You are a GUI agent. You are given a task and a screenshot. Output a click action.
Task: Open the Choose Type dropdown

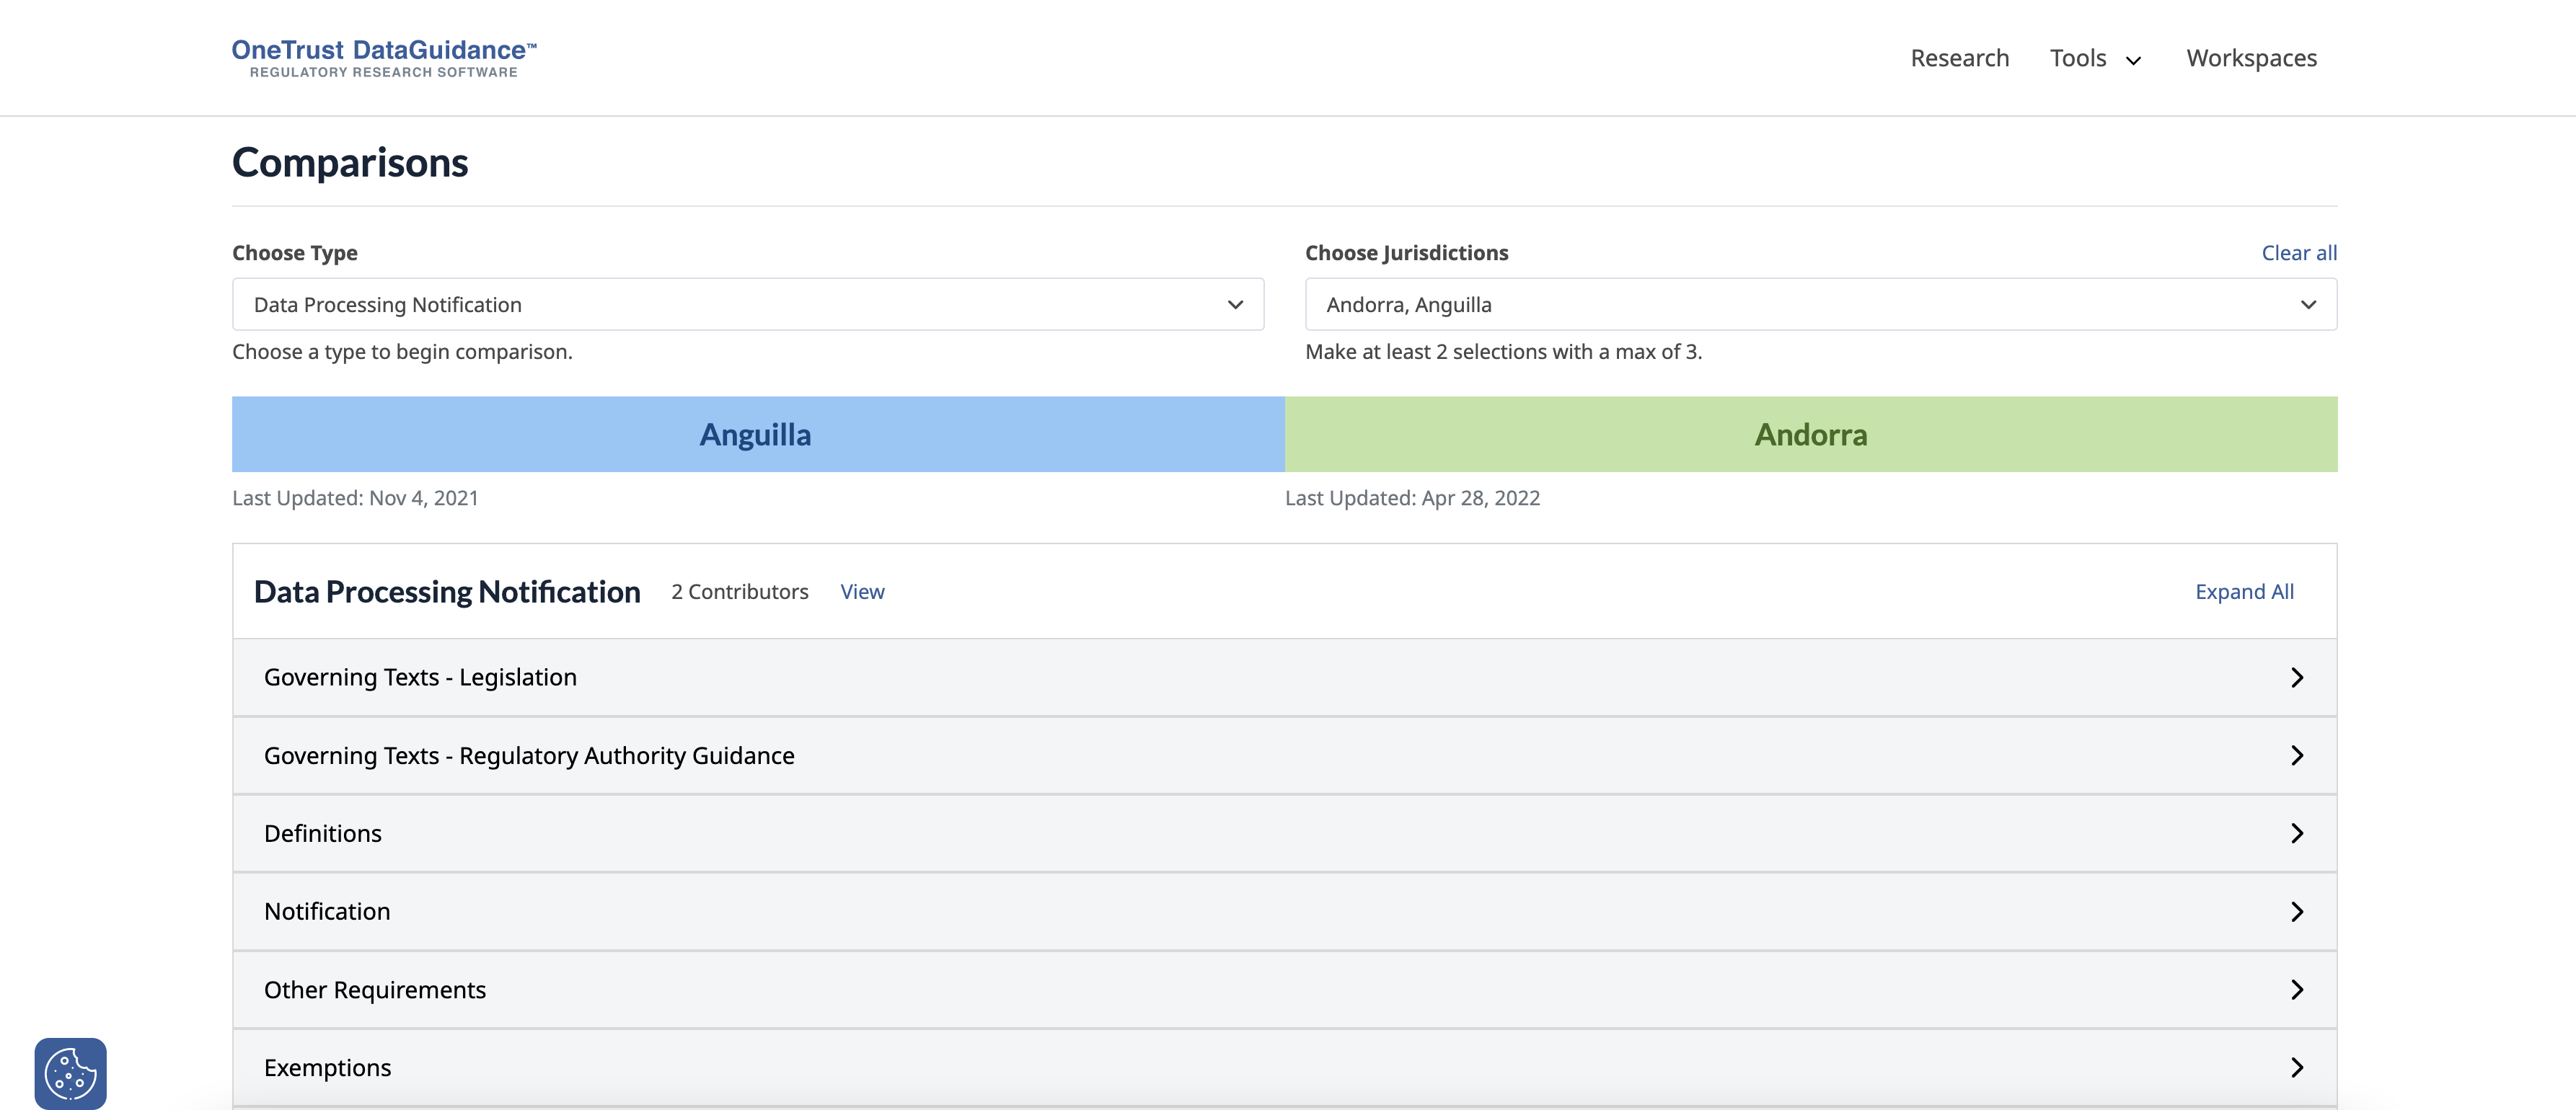click(748, 303)
